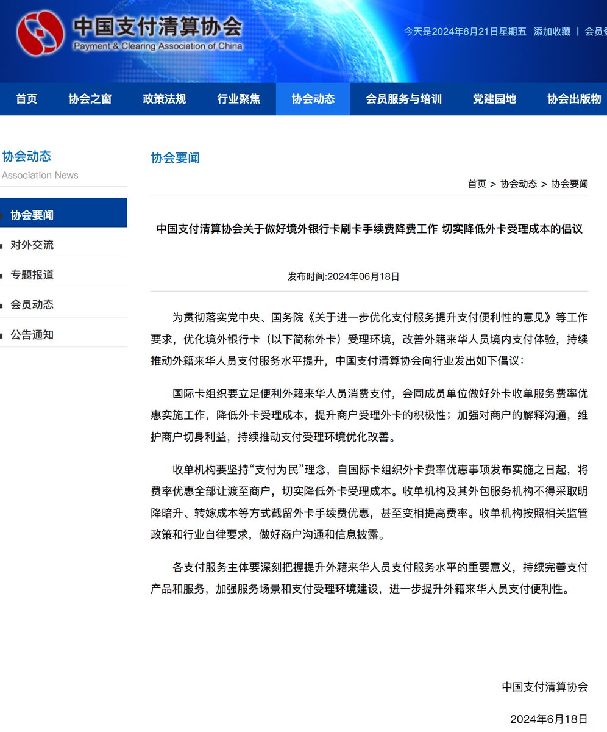Open the 行业聚焦 navigation tab
The width and height of the screenshot is (607, 732).
pyautogui.click(x=239, y=99)
